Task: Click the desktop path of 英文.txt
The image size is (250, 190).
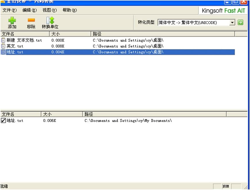Action: (x=128, y=46)
